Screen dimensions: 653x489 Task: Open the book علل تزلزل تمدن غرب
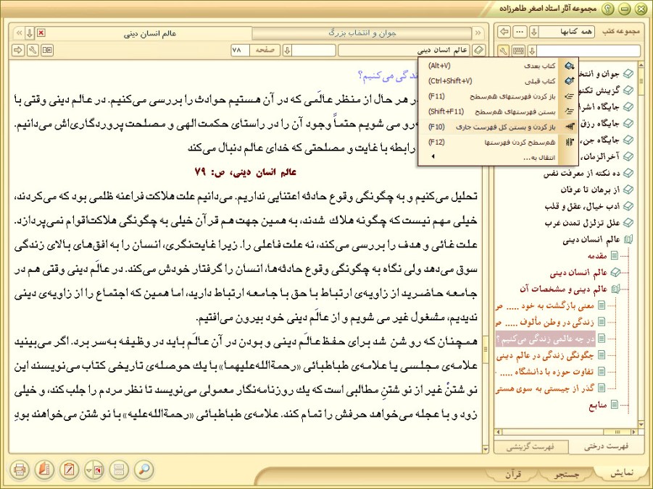(582, 223)
